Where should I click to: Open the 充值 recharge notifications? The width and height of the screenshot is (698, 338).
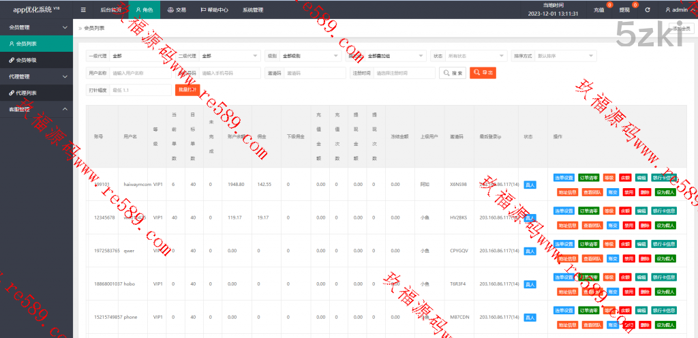click(x=599, y=10)
